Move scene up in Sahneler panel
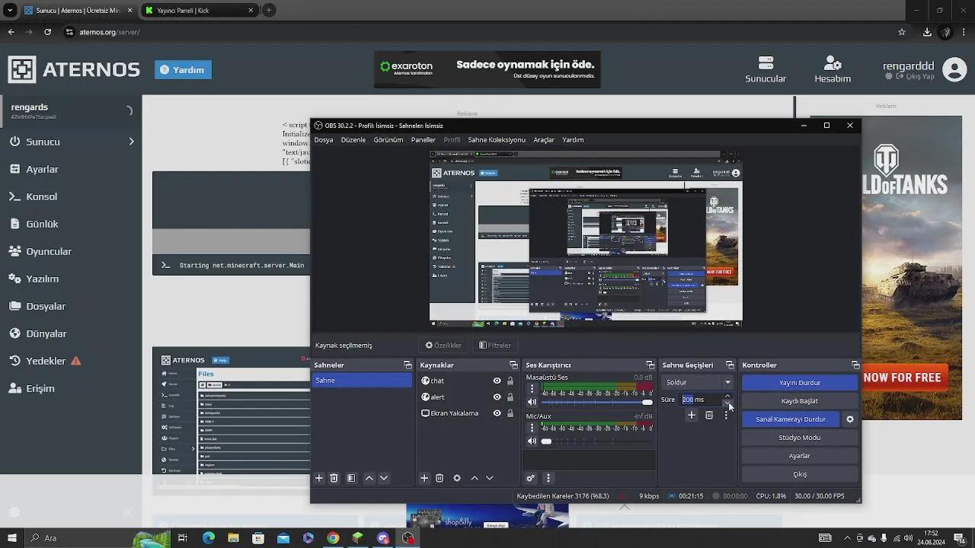Viewport: 975px width, 548px height. (x=369, y=478)
